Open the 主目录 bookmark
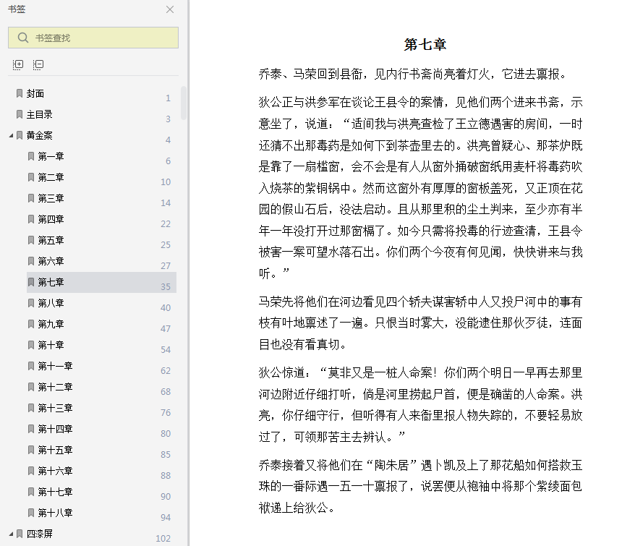 (39, 114)
